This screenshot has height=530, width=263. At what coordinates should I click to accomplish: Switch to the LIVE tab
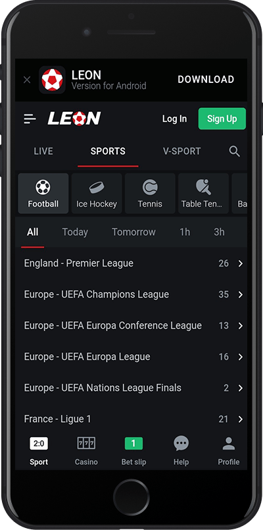click(43, 151)
